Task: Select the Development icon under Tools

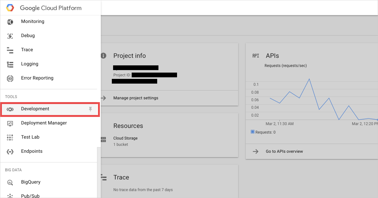Action: tap(10, 109)
